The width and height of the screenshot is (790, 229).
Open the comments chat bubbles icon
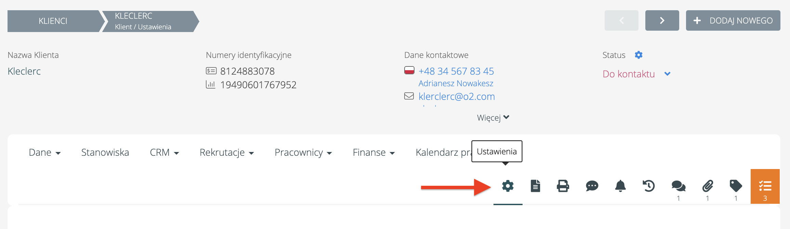click(678, 186)
